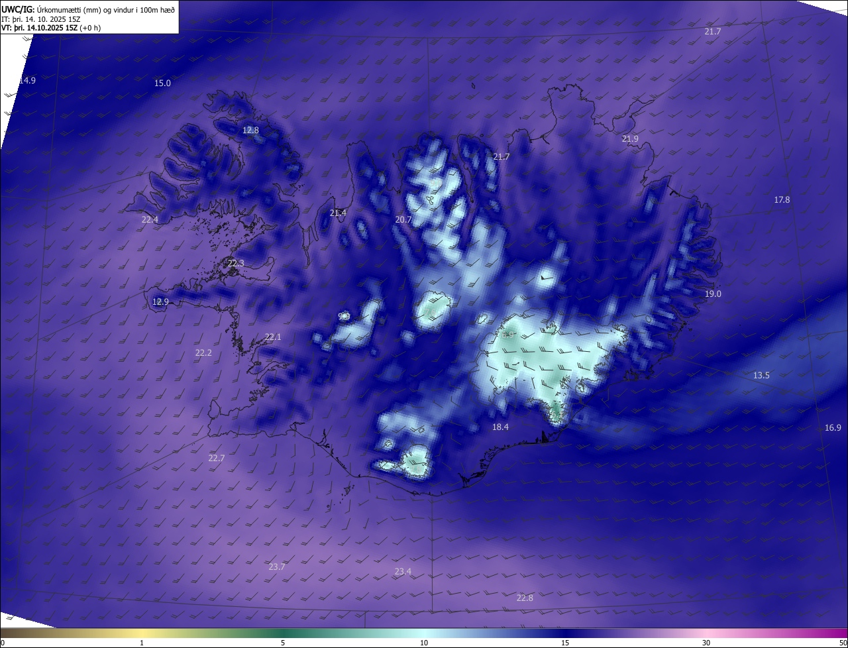Click the color scale label 10
Screen dimensions: 848x648
(424, 643)
